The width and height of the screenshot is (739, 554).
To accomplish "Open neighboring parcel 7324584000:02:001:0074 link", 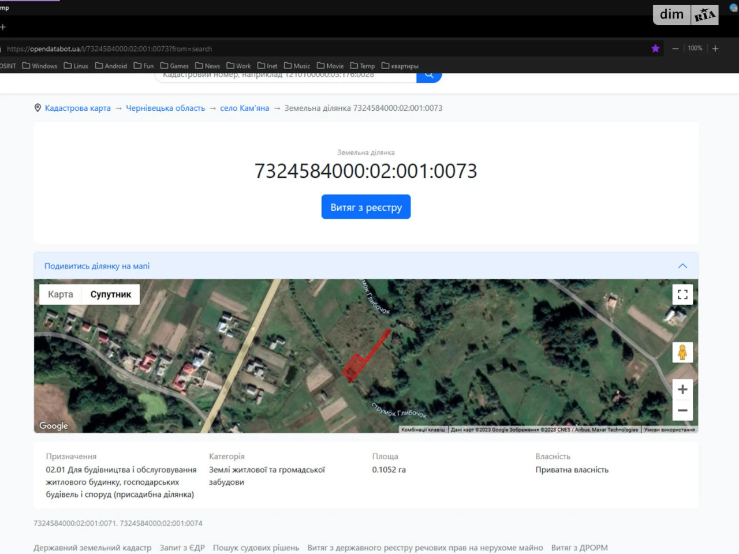I will pos(161,523).
